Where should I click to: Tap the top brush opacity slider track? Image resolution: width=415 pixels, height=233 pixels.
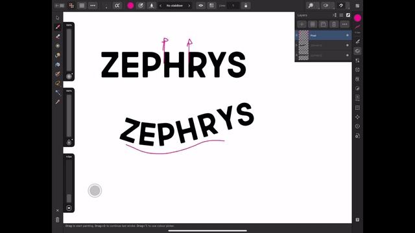pos(69,50)
